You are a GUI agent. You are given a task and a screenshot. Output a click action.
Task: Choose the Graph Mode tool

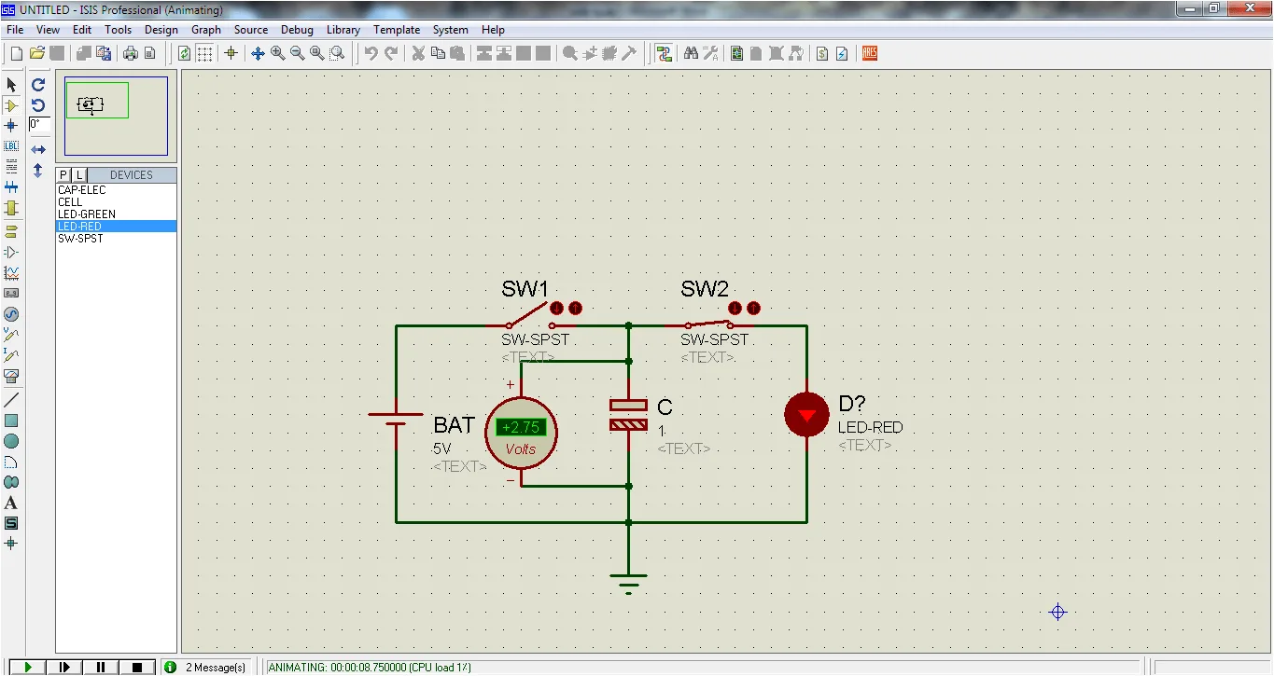click(x=11, y=273)
